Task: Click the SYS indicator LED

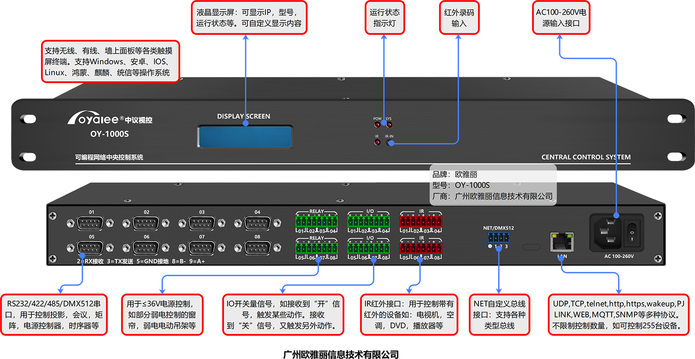Action: [389, 125]
